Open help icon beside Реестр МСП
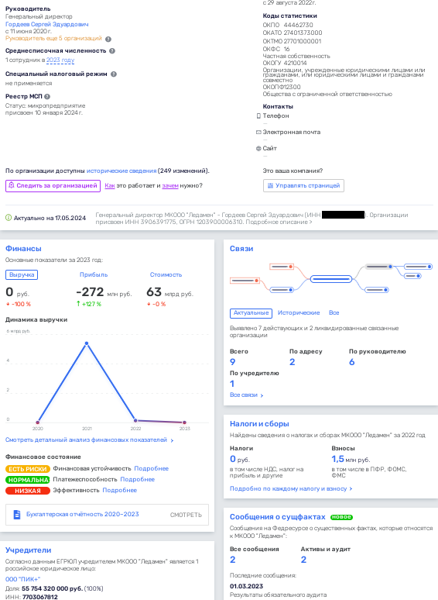This screenshot has height=600, width=438. pos(47,97)
